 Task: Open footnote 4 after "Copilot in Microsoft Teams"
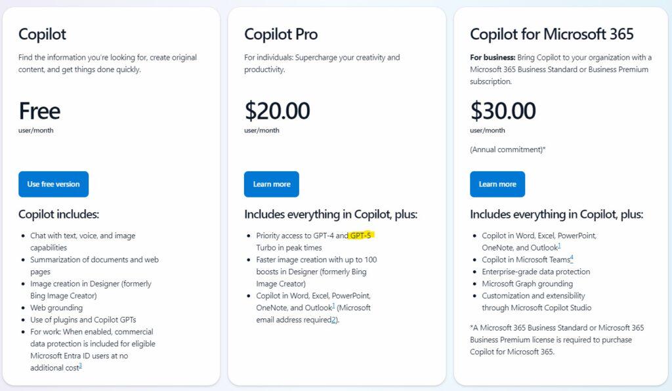572,258
